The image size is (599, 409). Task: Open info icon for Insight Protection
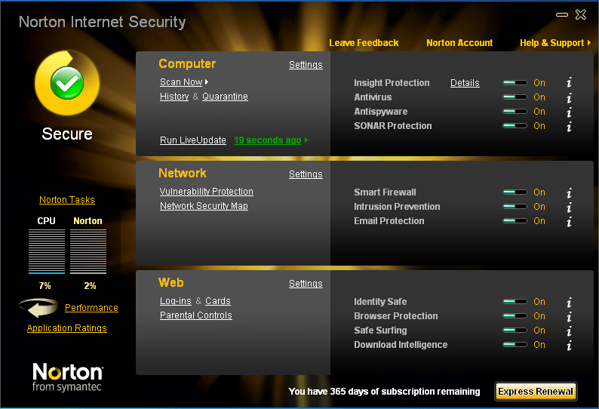tap(569, 82)
